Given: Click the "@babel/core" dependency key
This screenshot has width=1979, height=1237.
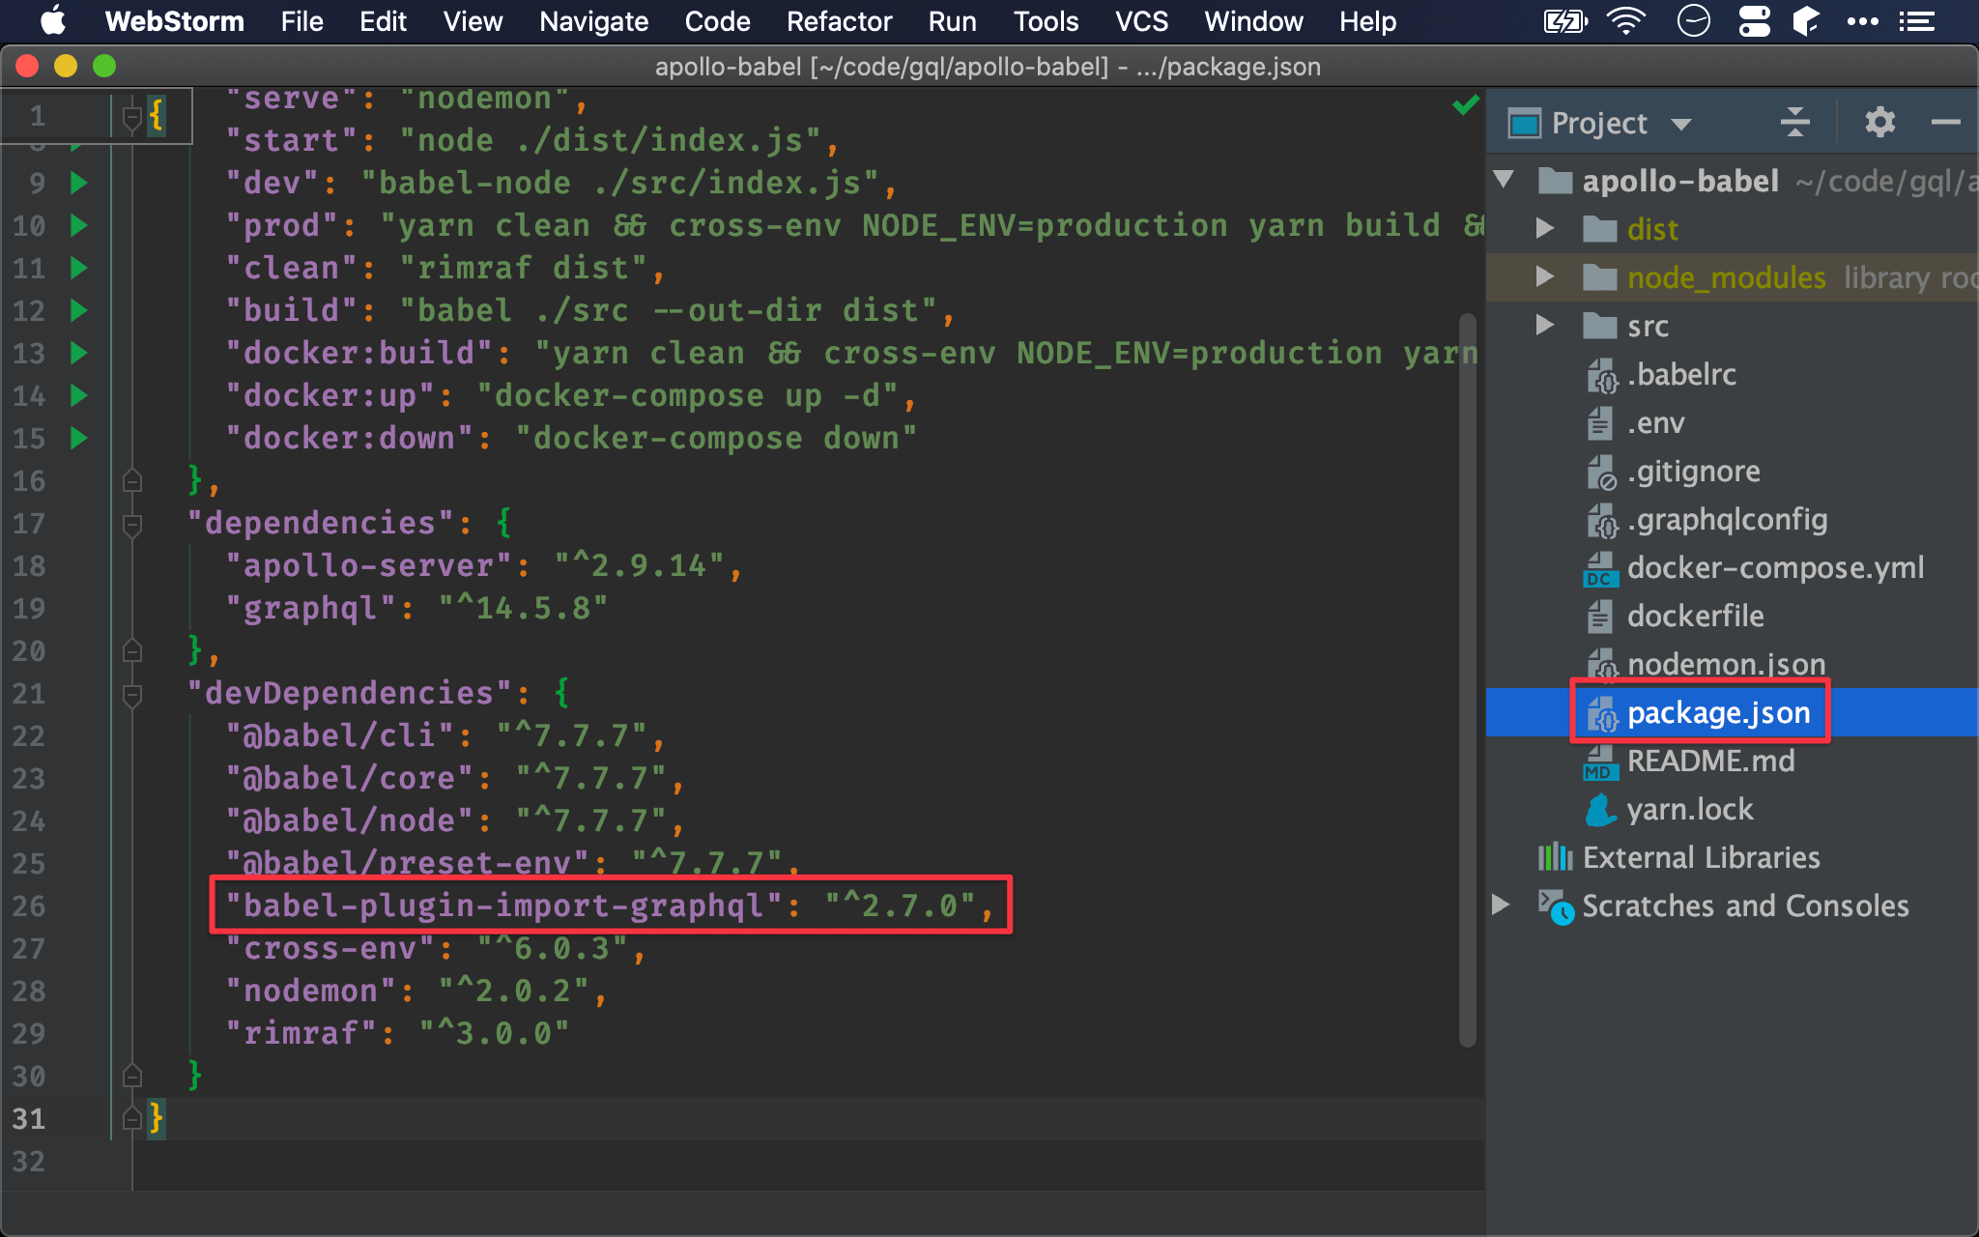Looking at the screenshot, I should (x=349, y=778).
